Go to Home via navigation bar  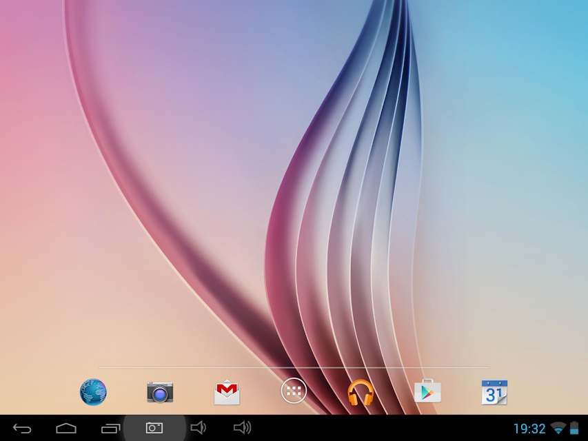point(66,428)
